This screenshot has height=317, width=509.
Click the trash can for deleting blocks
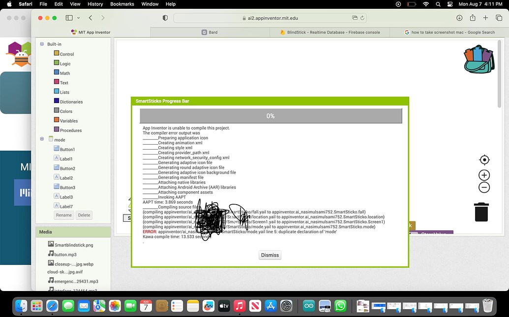pos(481,211)
